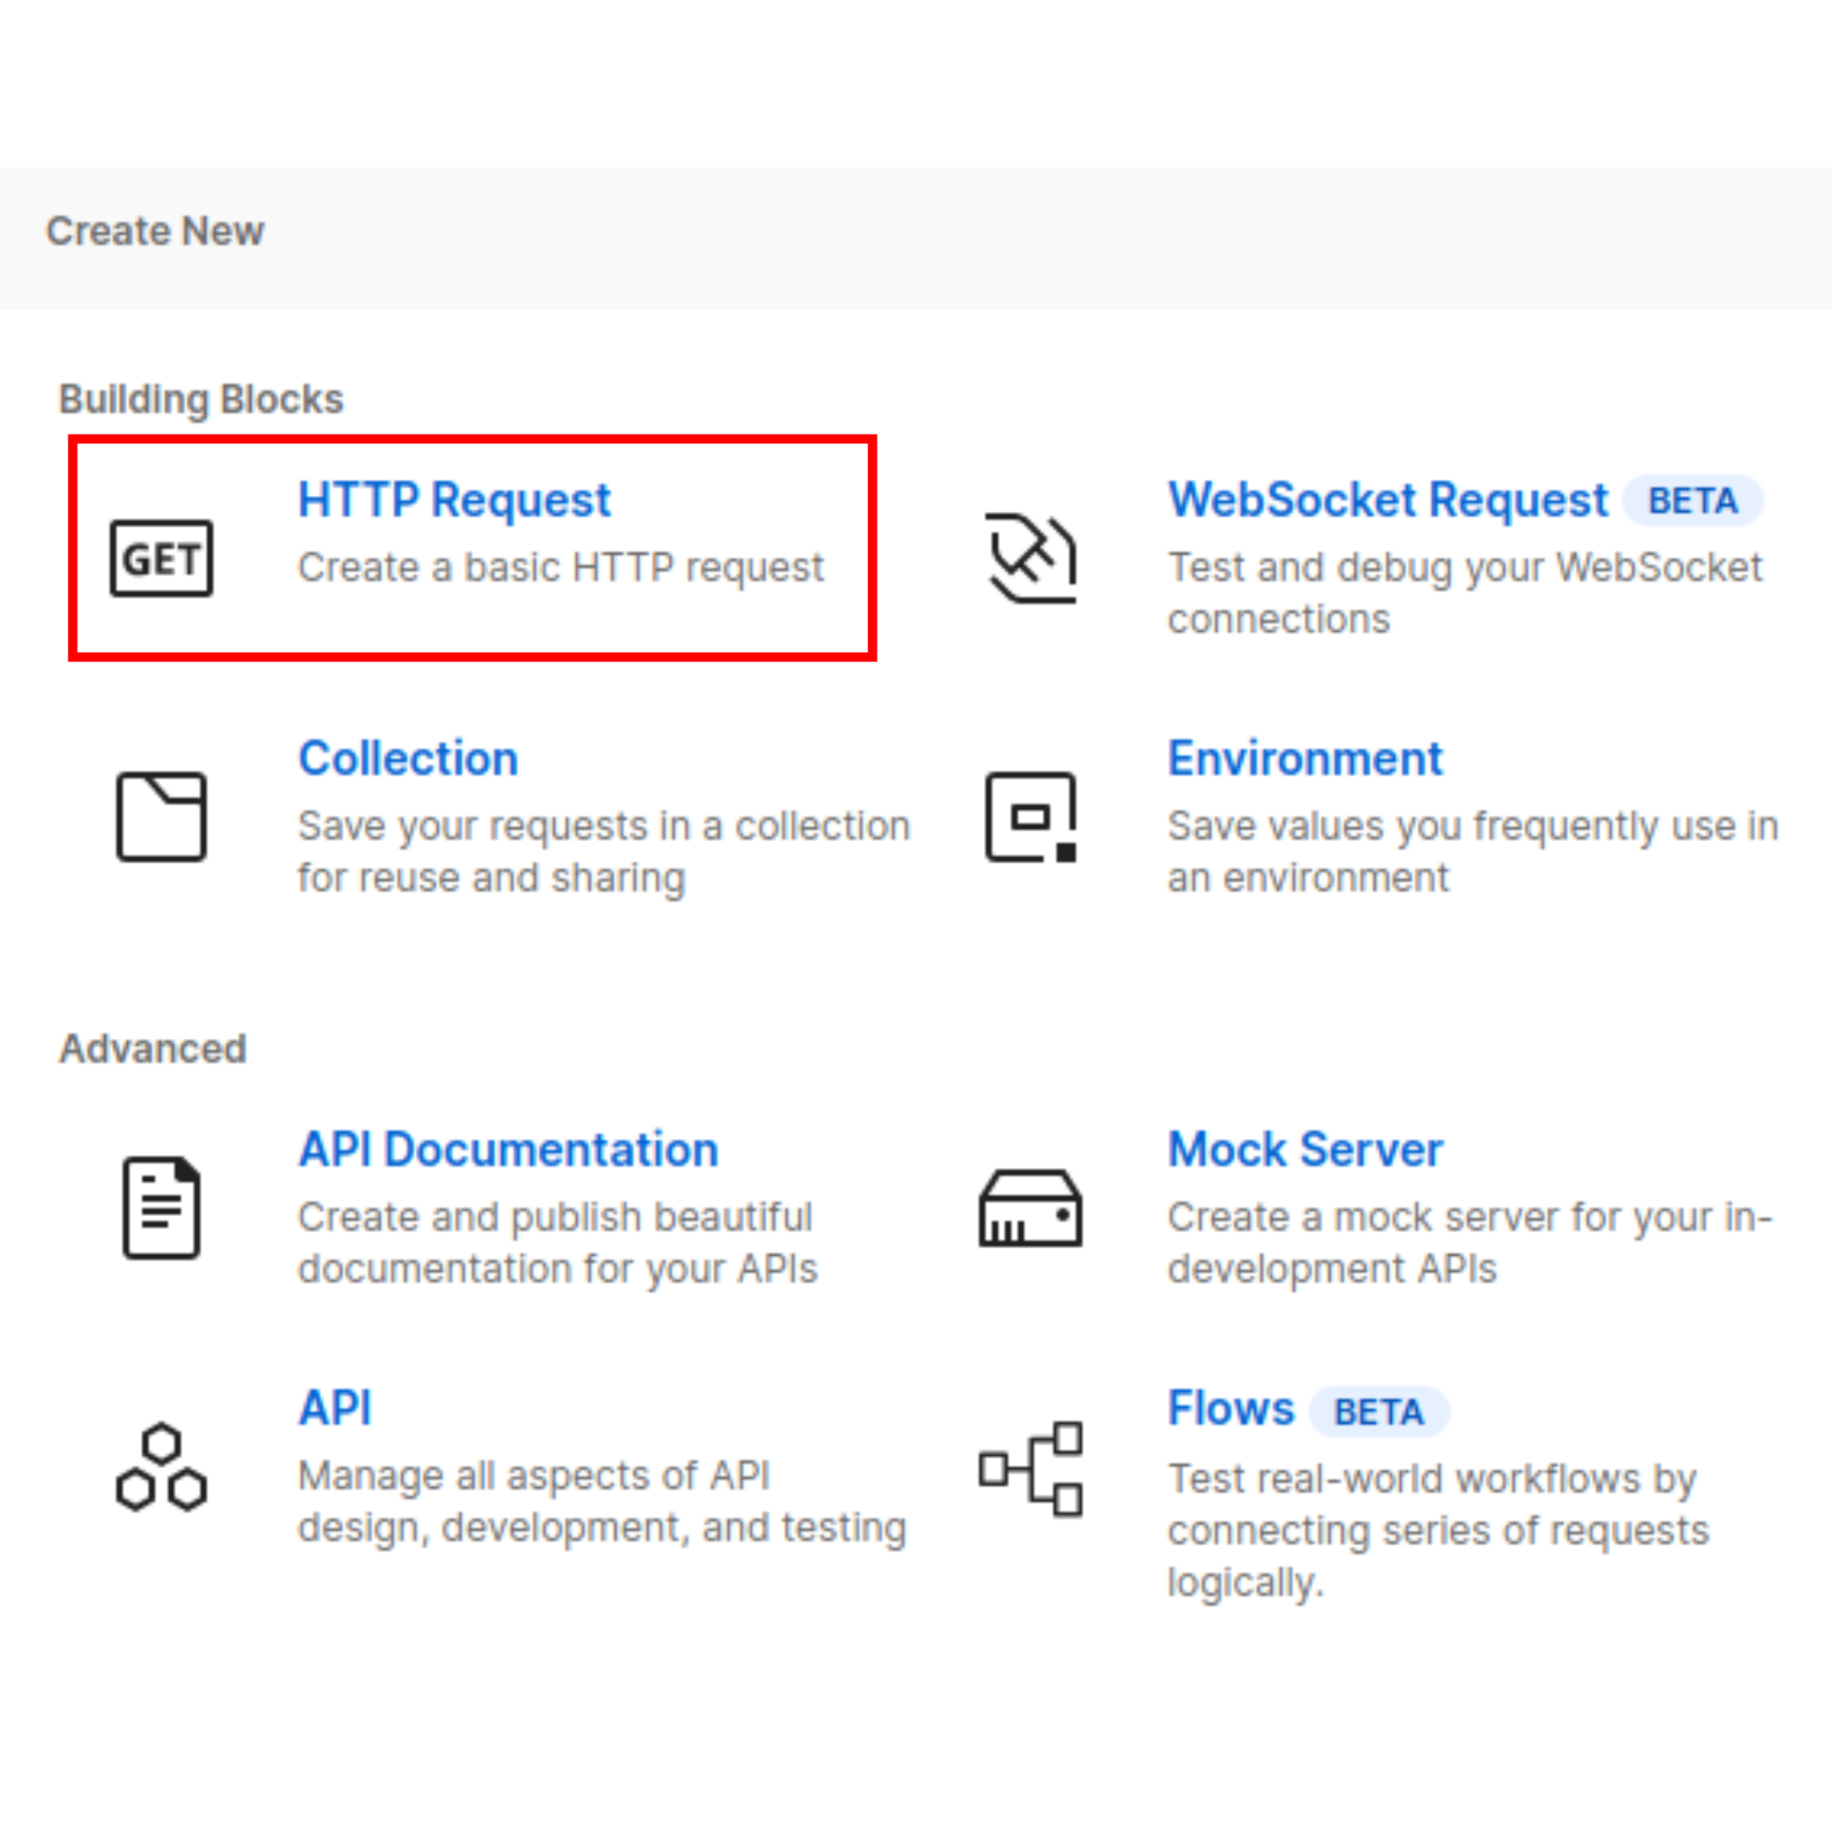The image size is (1832, 1830).
Task: Click the Collection folder icon
Action: coord(161,816)
